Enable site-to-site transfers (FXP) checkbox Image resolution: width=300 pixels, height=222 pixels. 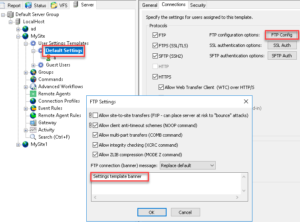pos(95,115)
